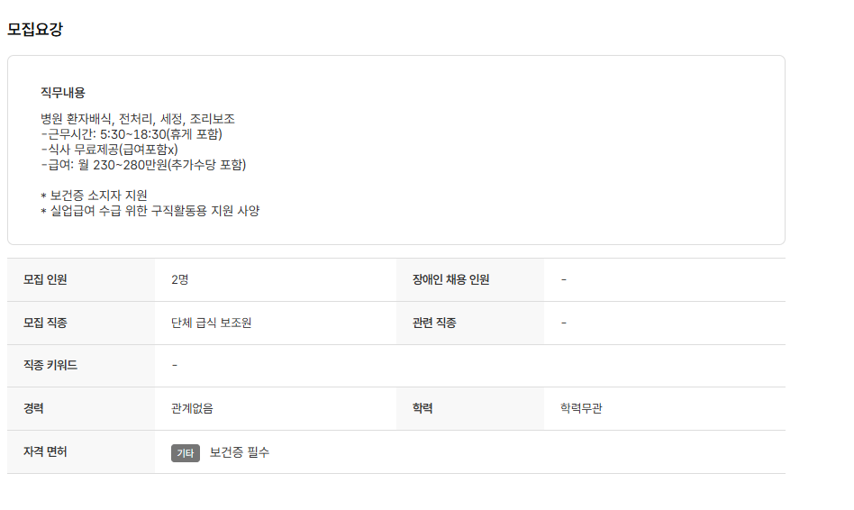
Task: Click the 모집 인원 label cell
Action: (x=46, y=279)
